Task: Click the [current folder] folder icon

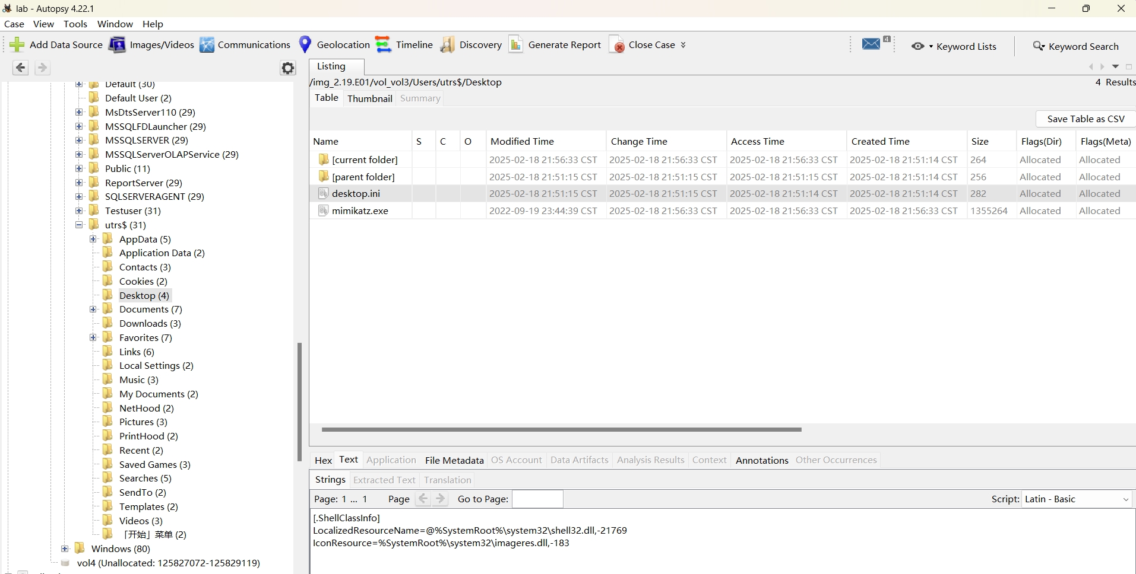Action: (324, 160)
